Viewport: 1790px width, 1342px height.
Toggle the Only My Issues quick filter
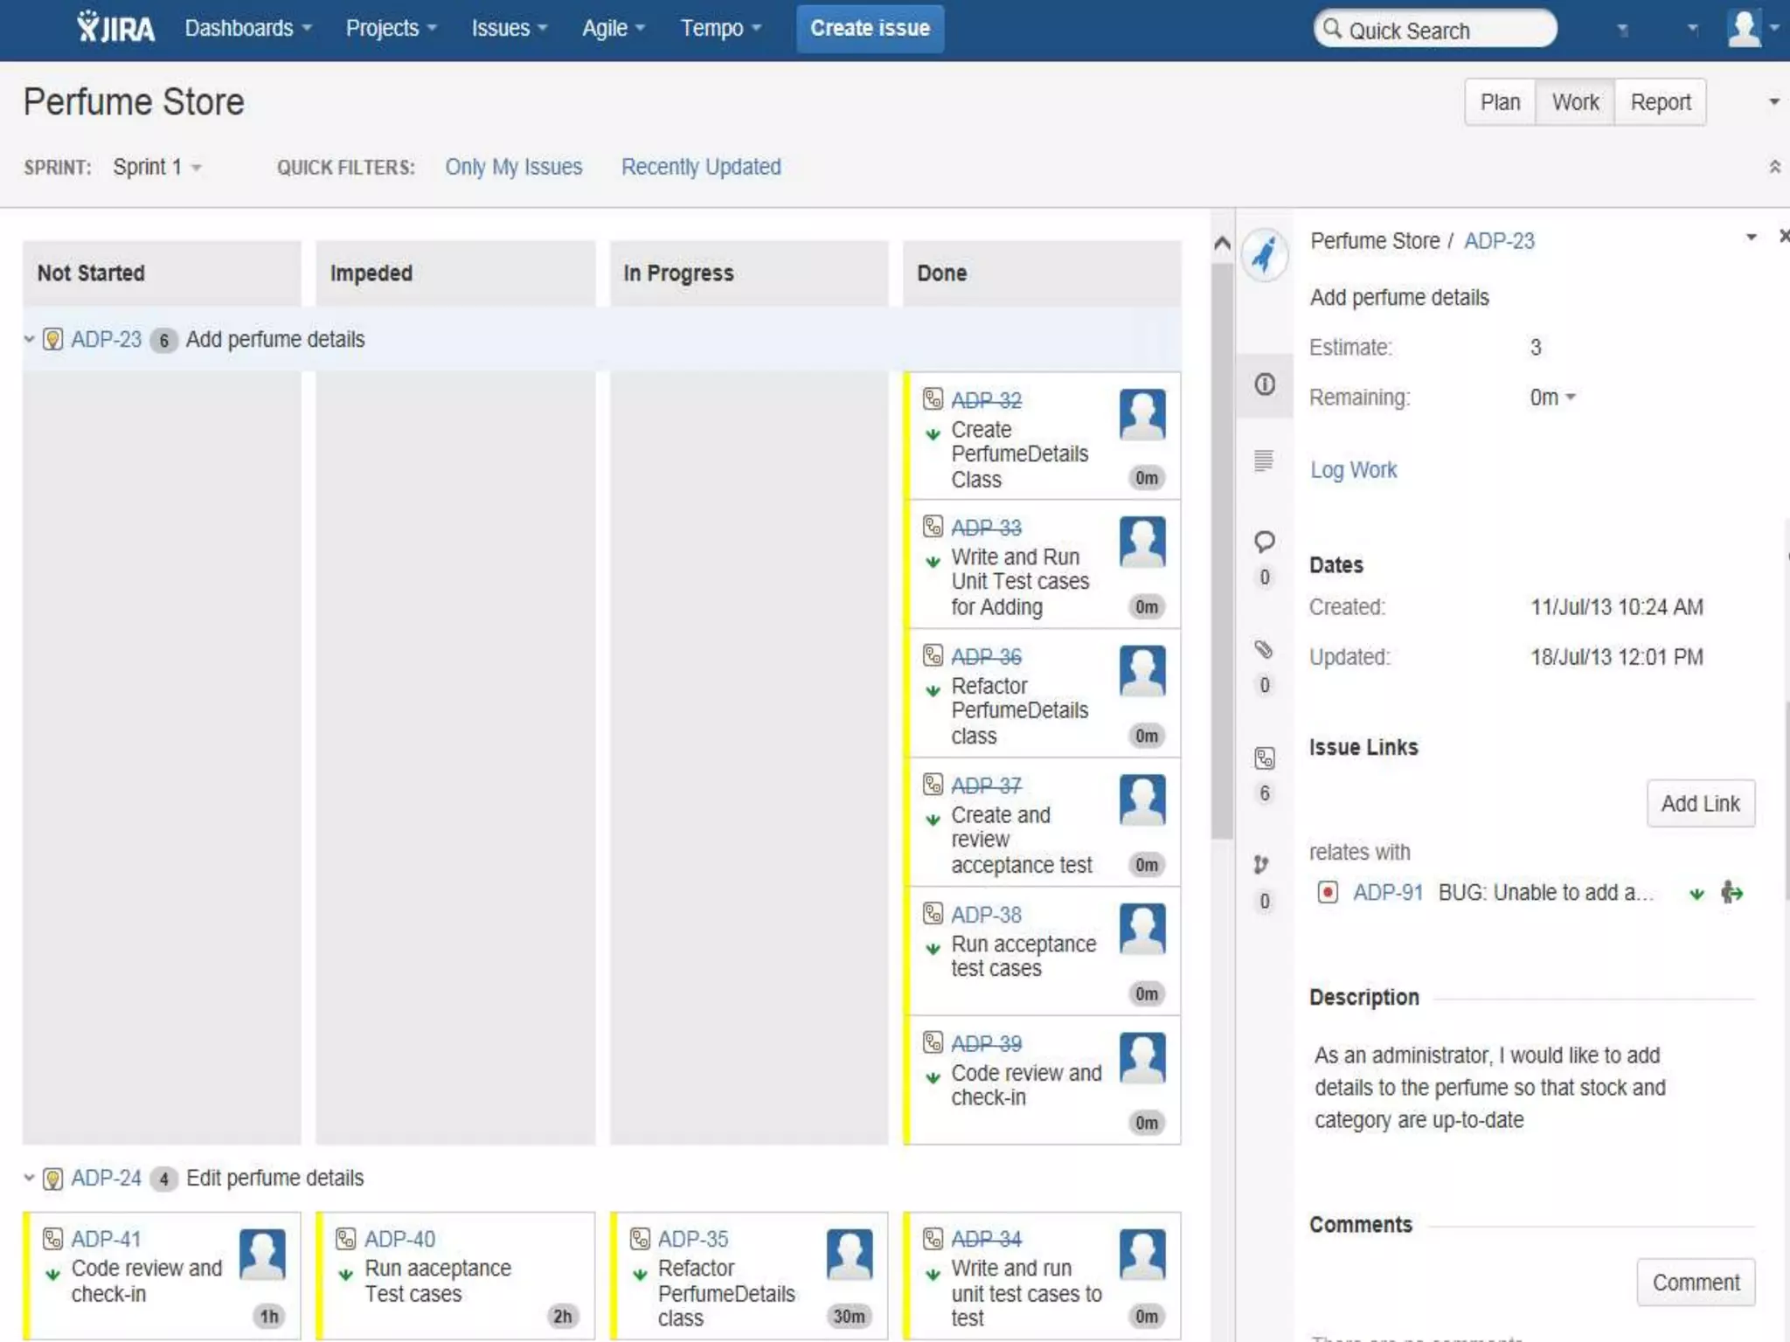coord(513,167)
